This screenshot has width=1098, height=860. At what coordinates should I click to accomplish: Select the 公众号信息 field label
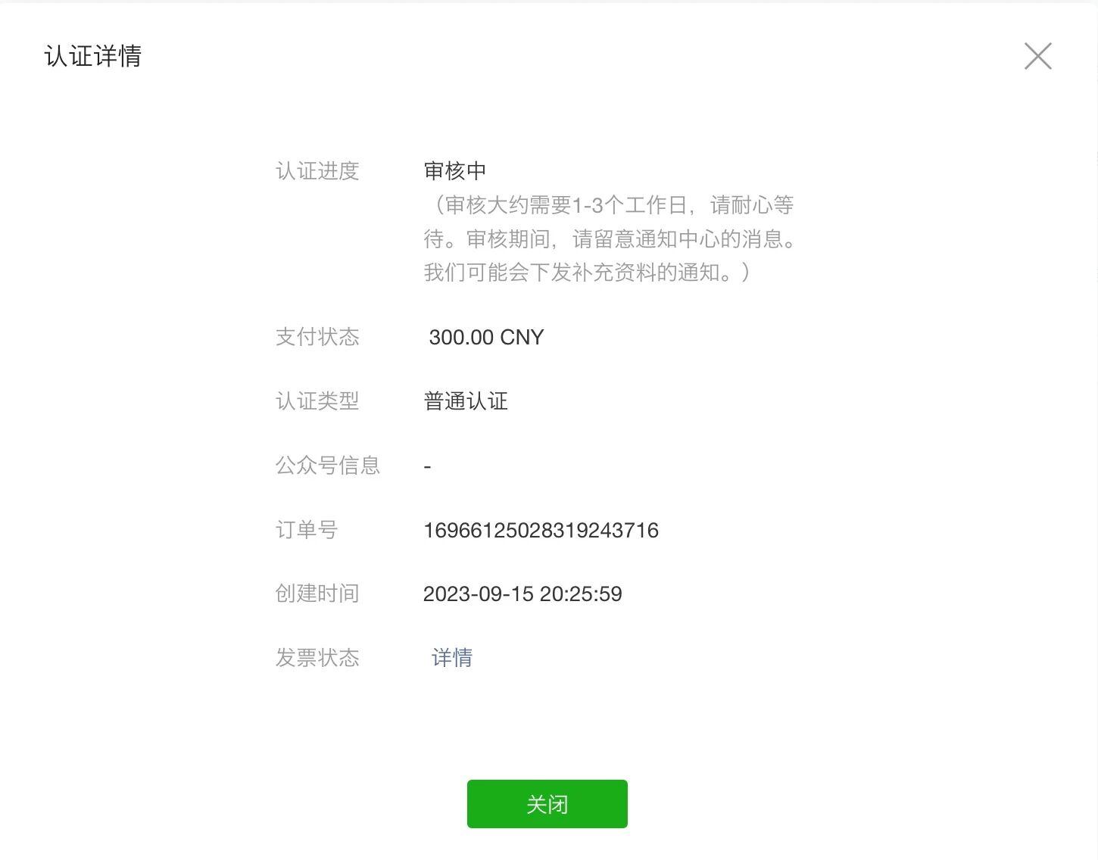[x=328, y=466]
